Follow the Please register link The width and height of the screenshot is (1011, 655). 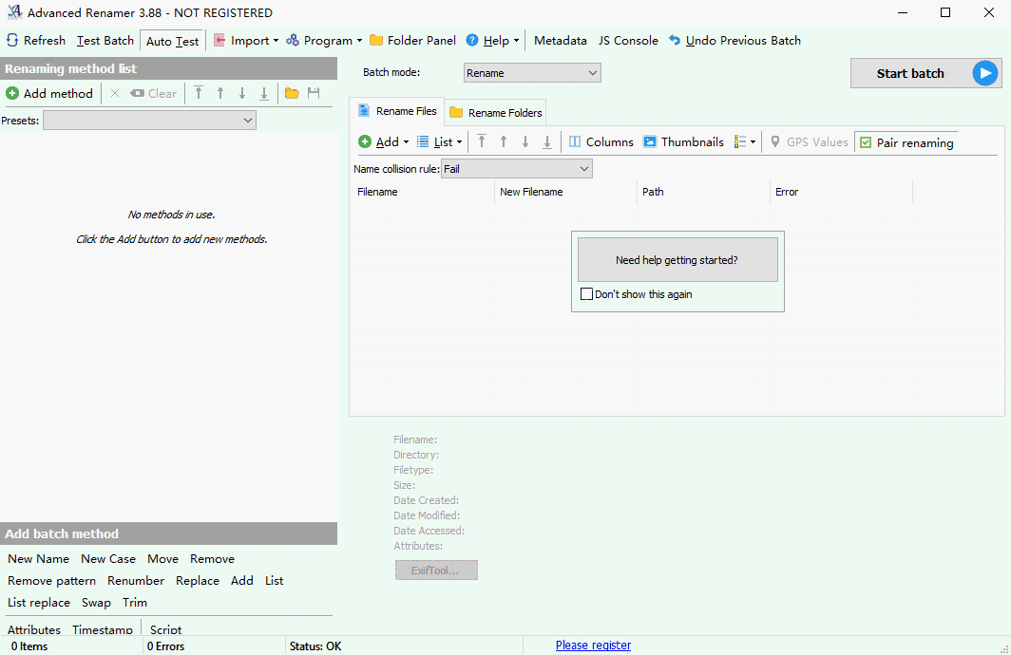(x=593, y=646)
